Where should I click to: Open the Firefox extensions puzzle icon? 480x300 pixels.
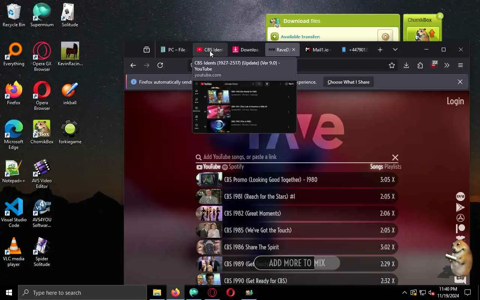tap(420, 65)
